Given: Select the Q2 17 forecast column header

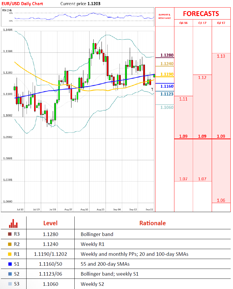Looking at the screenshot, I should coord(221,23).
